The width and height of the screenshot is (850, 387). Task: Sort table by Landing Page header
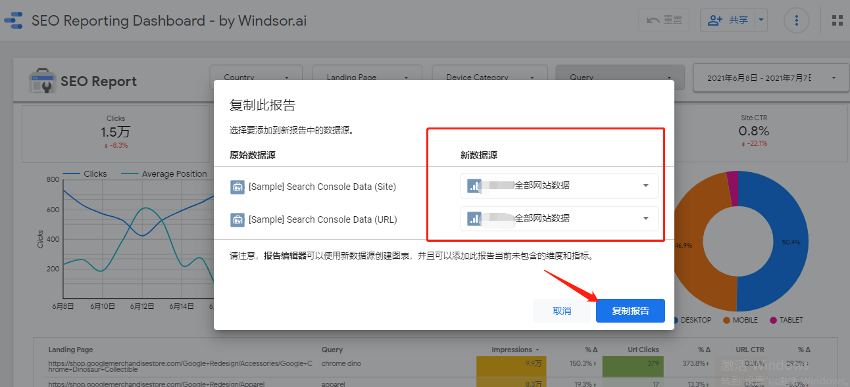click(70, 350)
